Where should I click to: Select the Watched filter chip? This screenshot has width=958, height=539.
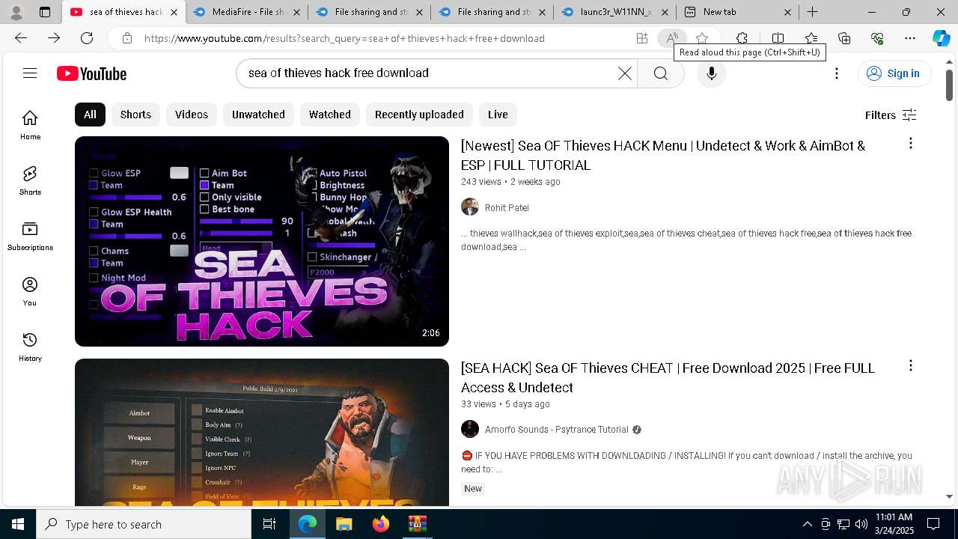click(330, 115)
